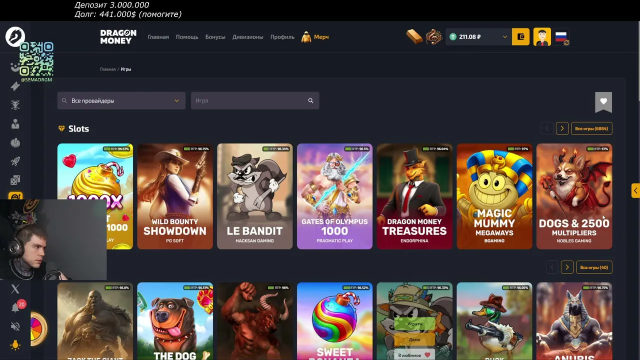Click the diamond icon beside Slots
This screenshot has height=360, width=640.
point(61,128)
